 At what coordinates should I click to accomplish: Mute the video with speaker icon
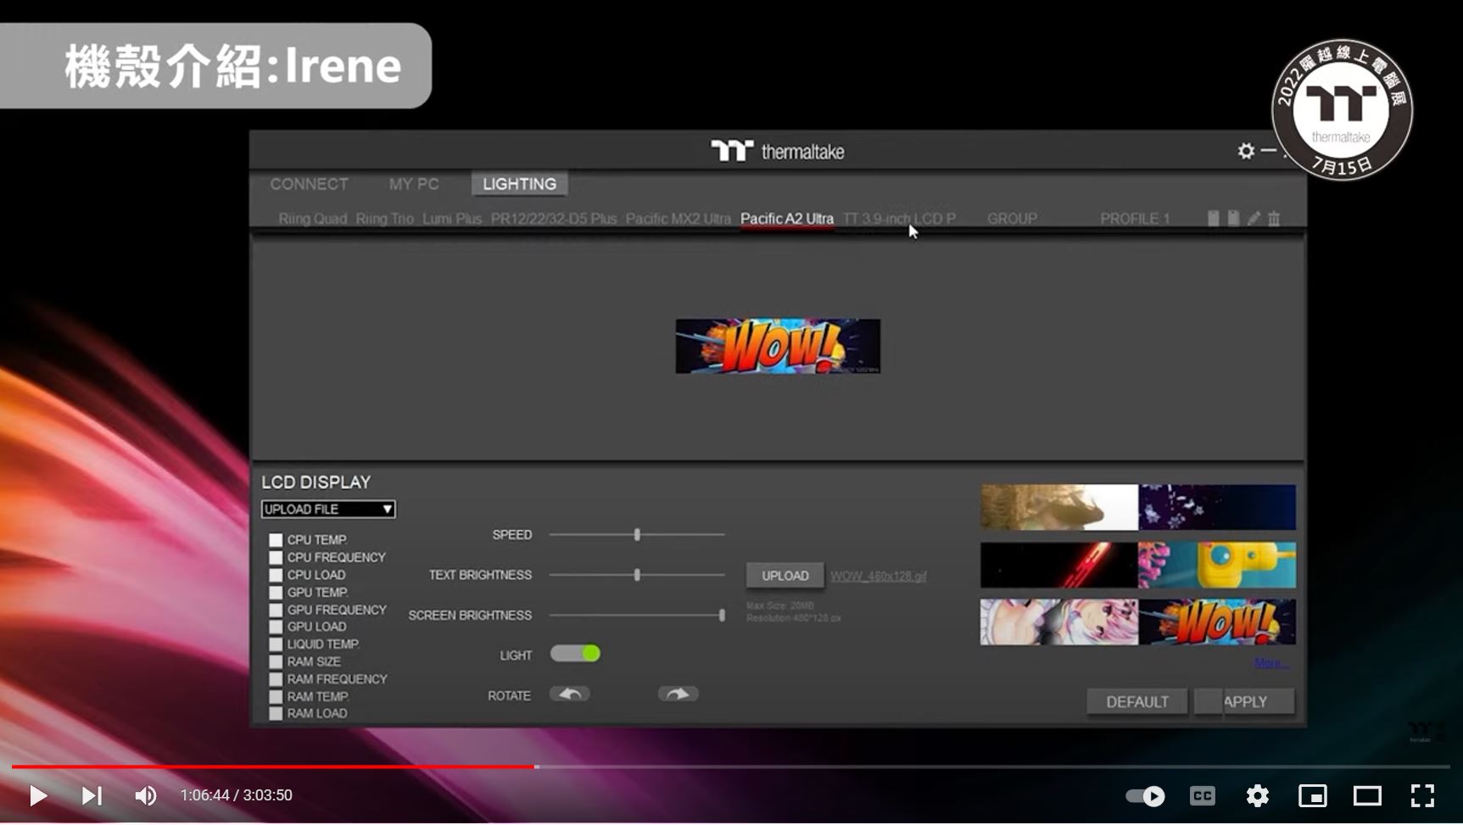145,795
